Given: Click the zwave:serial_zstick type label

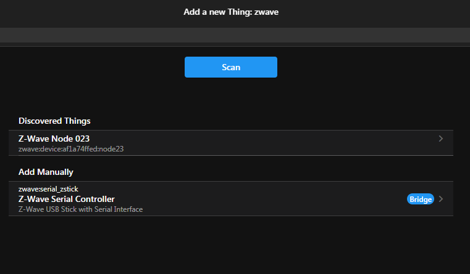Looking at the screenshot, I should [x=48, y=188].
